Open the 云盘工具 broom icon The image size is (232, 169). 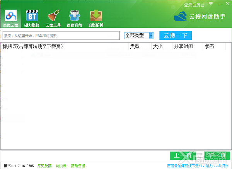pyautogui.click(x=53, y=18)
